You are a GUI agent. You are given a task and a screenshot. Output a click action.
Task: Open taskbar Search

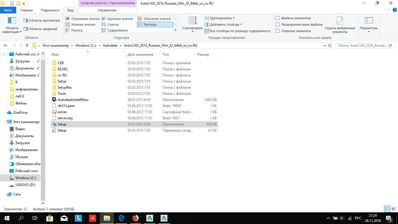(x=21, y=218)
